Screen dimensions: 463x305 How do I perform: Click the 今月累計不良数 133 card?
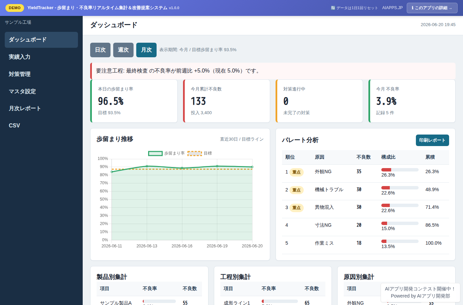[226, 101]
